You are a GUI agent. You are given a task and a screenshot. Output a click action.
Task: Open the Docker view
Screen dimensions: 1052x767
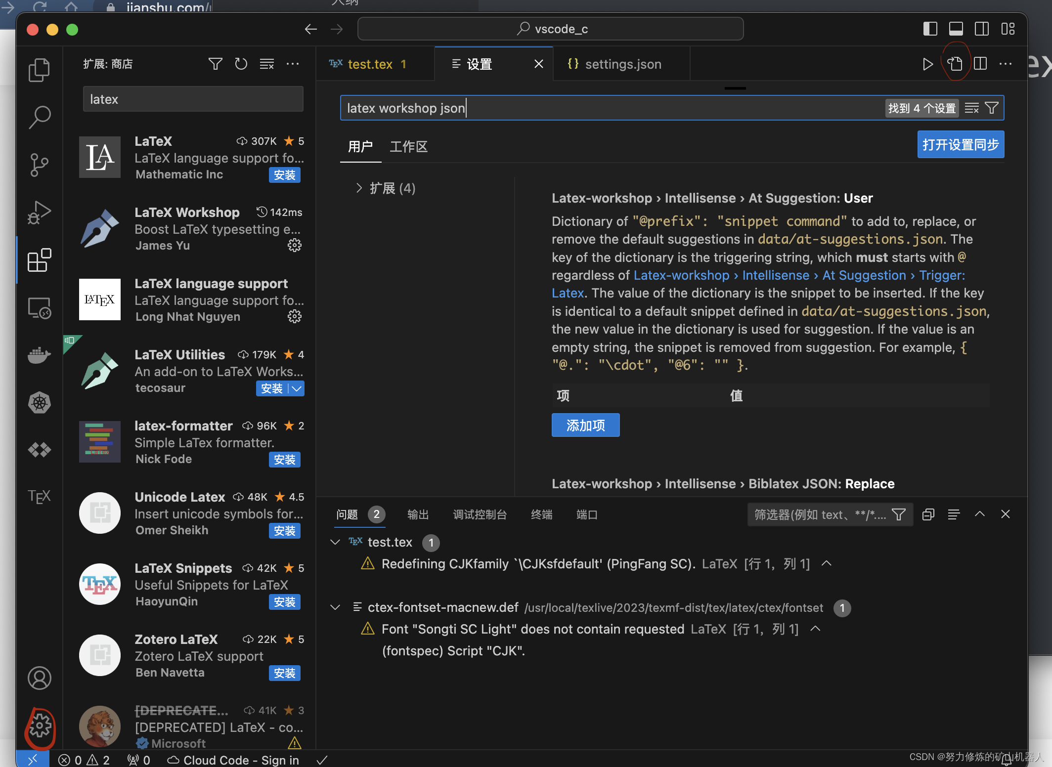[x=40, y=355]
